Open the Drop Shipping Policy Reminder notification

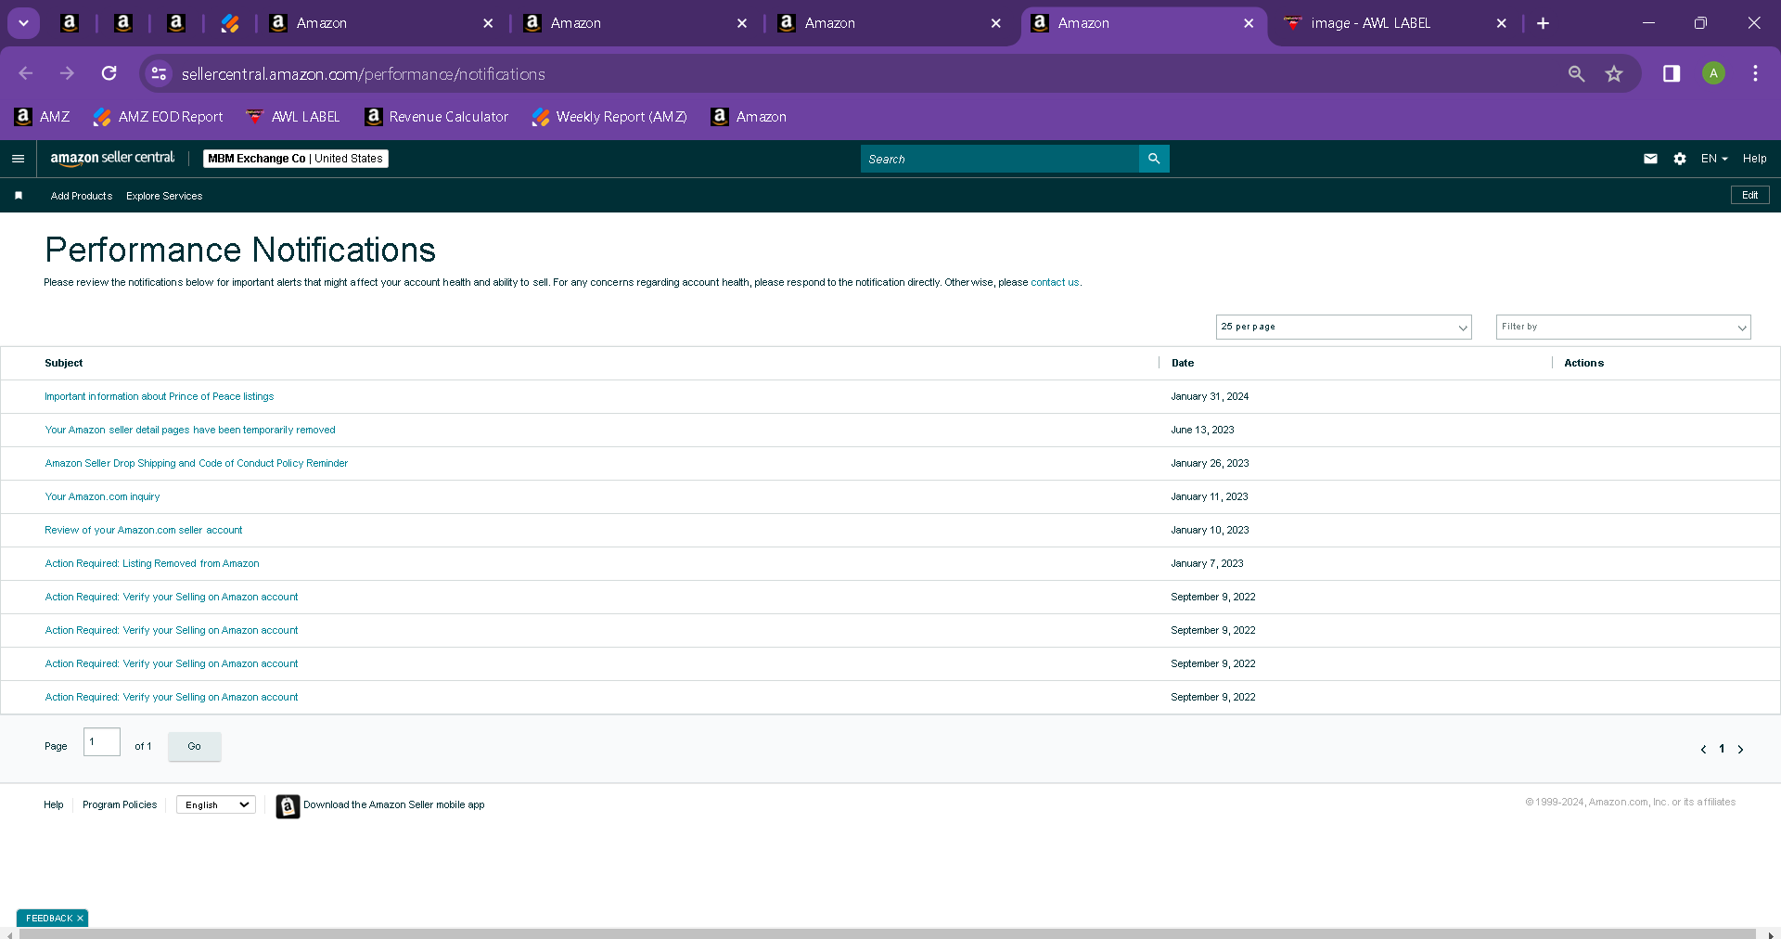[x=197, y=463]
